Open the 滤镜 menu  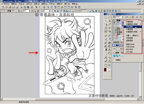60,4
